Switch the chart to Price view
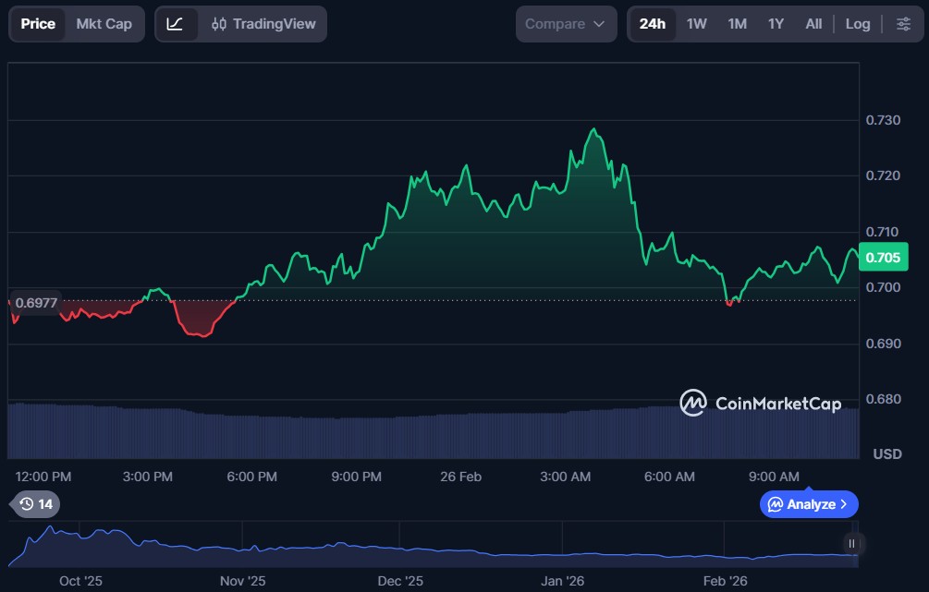Viewport: 929px width, 592px height. pyautogui.click(x=38, y=24)
